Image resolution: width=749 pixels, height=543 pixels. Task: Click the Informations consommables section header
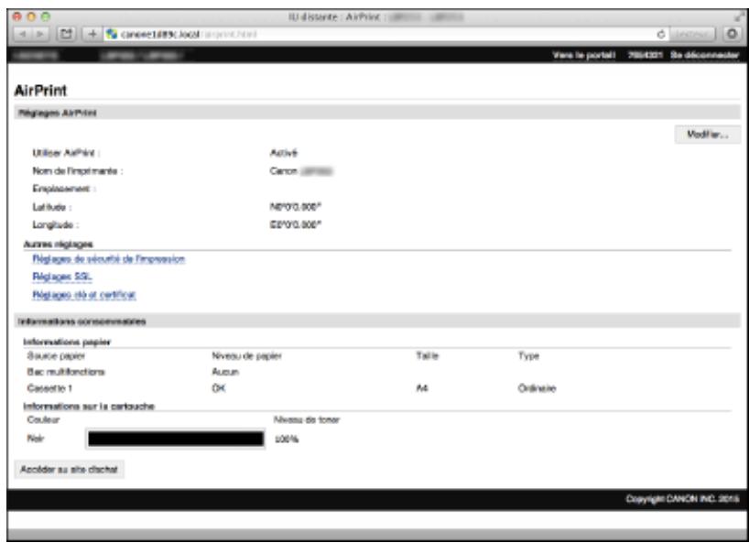[x=377, y=321]
